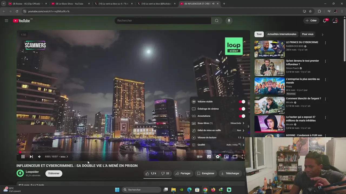Viewport: 346px width, 194px height.
Task: Click the Enregistrer button
Action: pyautogui.click(x=206, y=174)
